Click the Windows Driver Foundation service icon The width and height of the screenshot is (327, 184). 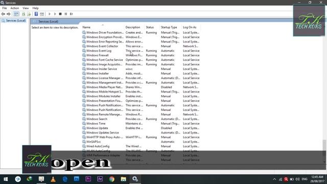pyautogui.click(x=84, y=32)
